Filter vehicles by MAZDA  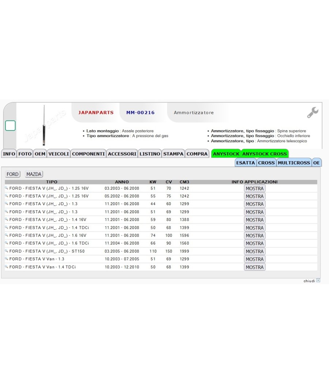pyautogui.click(x=34, y=174)
